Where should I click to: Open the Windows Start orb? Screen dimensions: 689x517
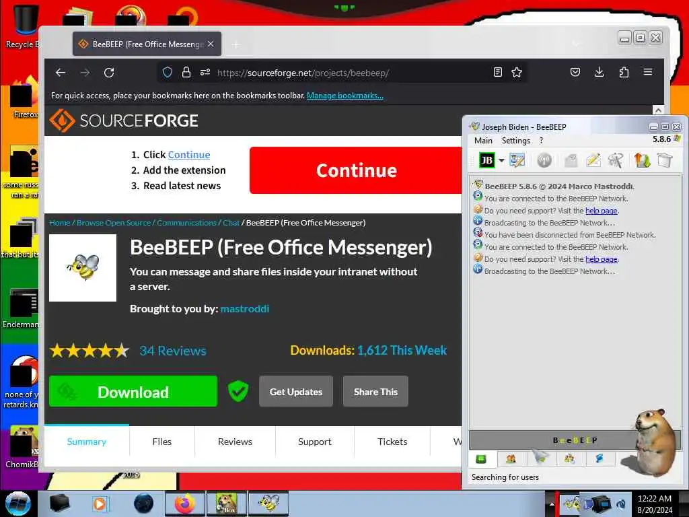(x=18, y=504)
